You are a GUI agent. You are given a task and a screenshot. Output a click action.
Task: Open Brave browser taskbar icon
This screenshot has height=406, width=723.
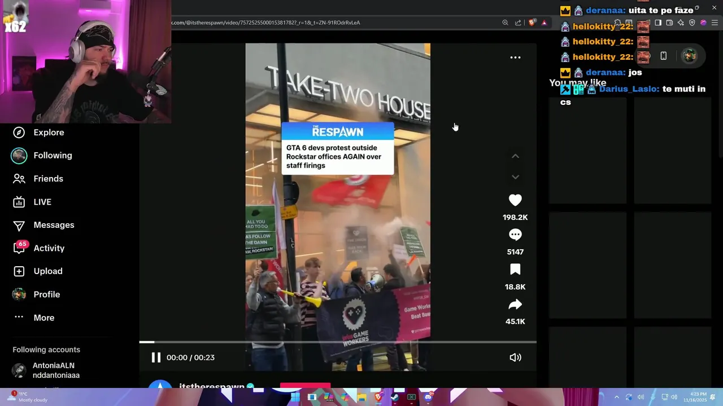pos(378,398)
